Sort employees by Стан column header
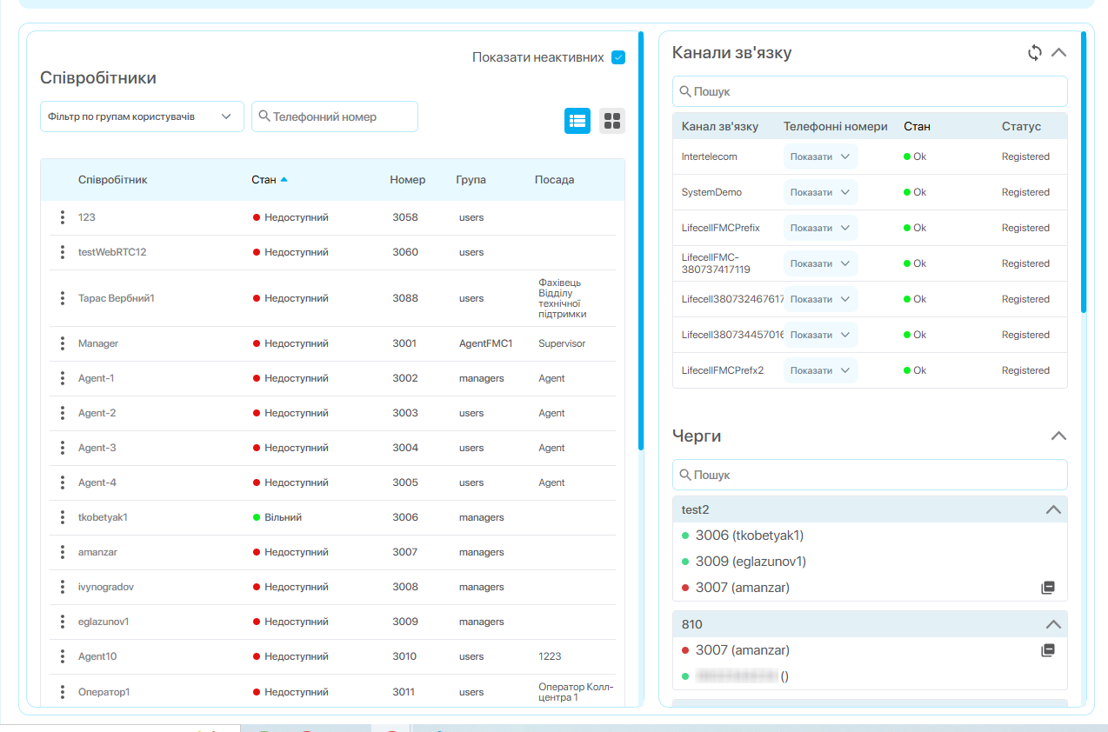 264,180
